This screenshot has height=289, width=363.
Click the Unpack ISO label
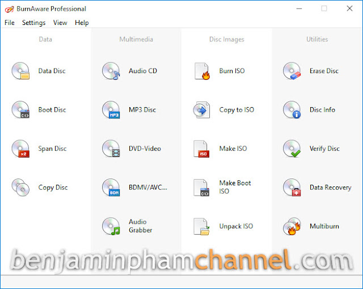236,226
